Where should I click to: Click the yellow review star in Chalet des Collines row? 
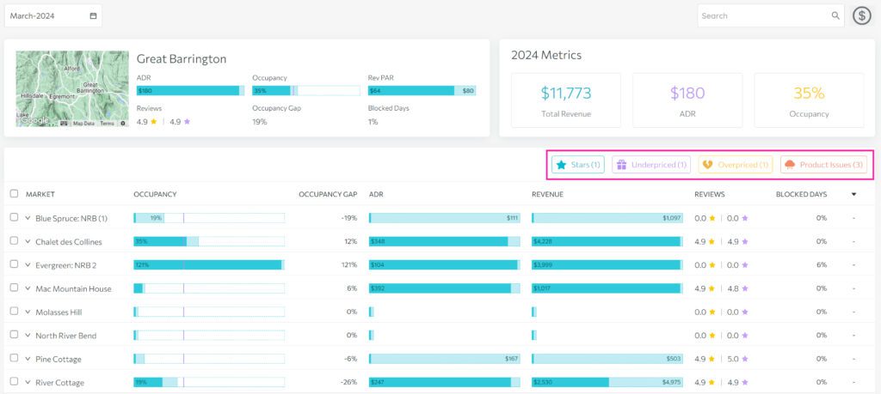tap(712, 241)
